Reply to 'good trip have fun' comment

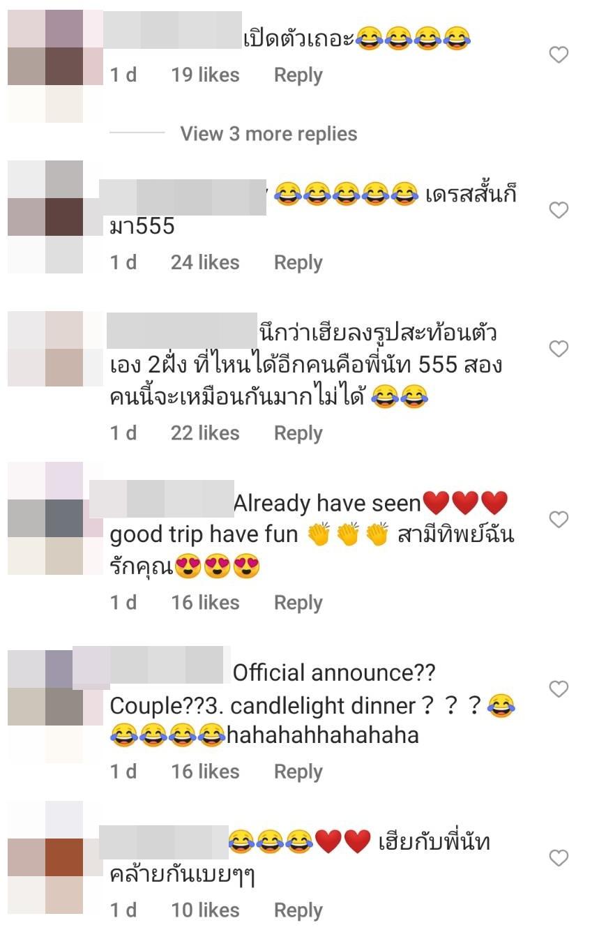click(298, 603)
